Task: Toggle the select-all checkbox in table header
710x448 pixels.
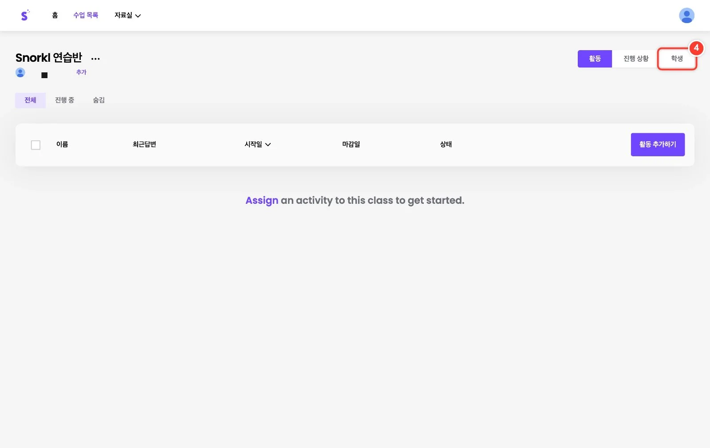Action: tap(35, 145)
